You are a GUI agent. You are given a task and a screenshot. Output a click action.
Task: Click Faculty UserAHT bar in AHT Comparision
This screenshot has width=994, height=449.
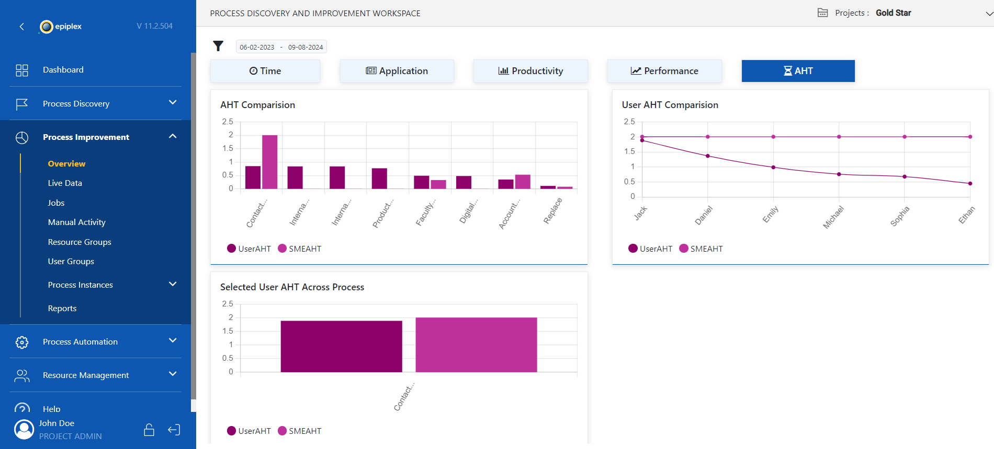click(422, 182)
